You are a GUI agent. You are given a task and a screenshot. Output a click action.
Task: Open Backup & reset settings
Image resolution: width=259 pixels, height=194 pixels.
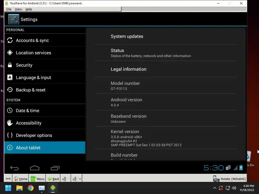pos(45,90)
